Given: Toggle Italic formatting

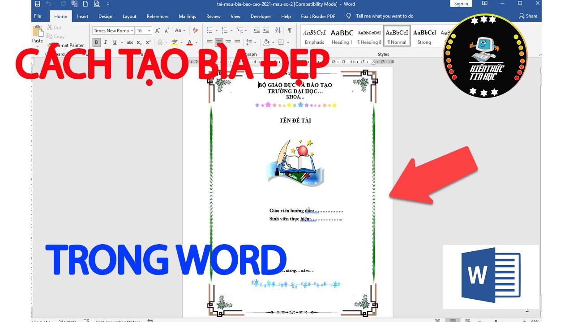Looking at the screenshot, I should click(106, 42).
